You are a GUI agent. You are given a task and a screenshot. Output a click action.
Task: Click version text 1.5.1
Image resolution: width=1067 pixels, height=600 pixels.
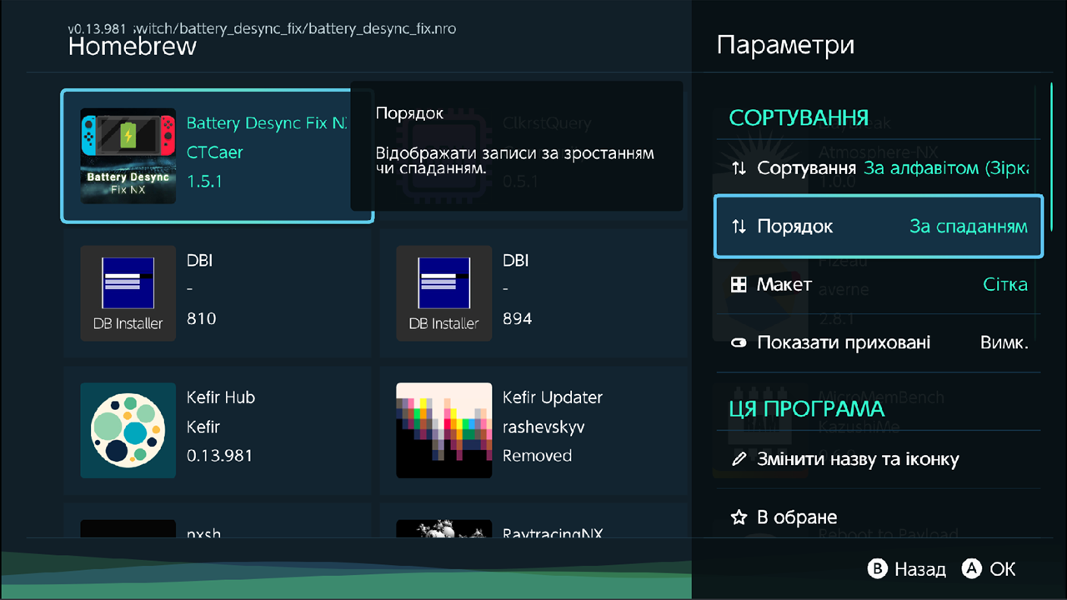(x=204, y=182)
